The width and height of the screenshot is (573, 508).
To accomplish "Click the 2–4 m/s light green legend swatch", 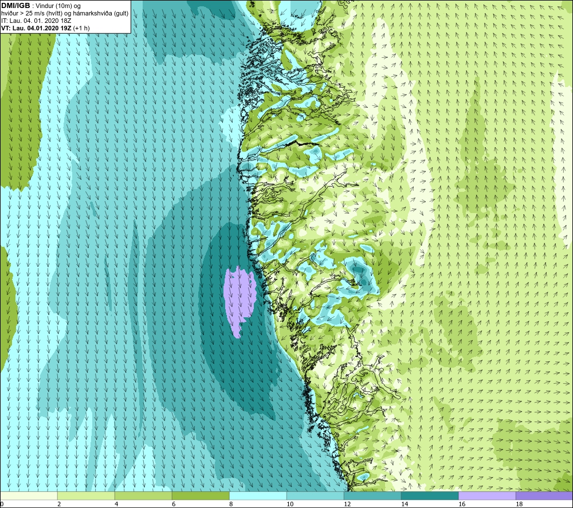I will point(87,495).
